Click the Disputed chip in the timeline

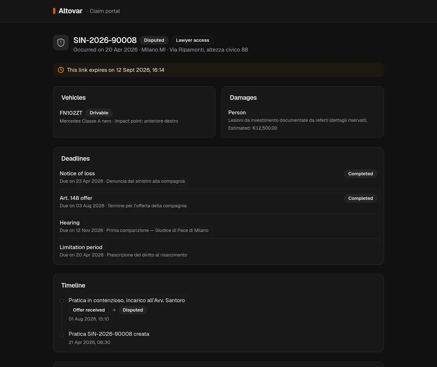(x=133, y=310)
